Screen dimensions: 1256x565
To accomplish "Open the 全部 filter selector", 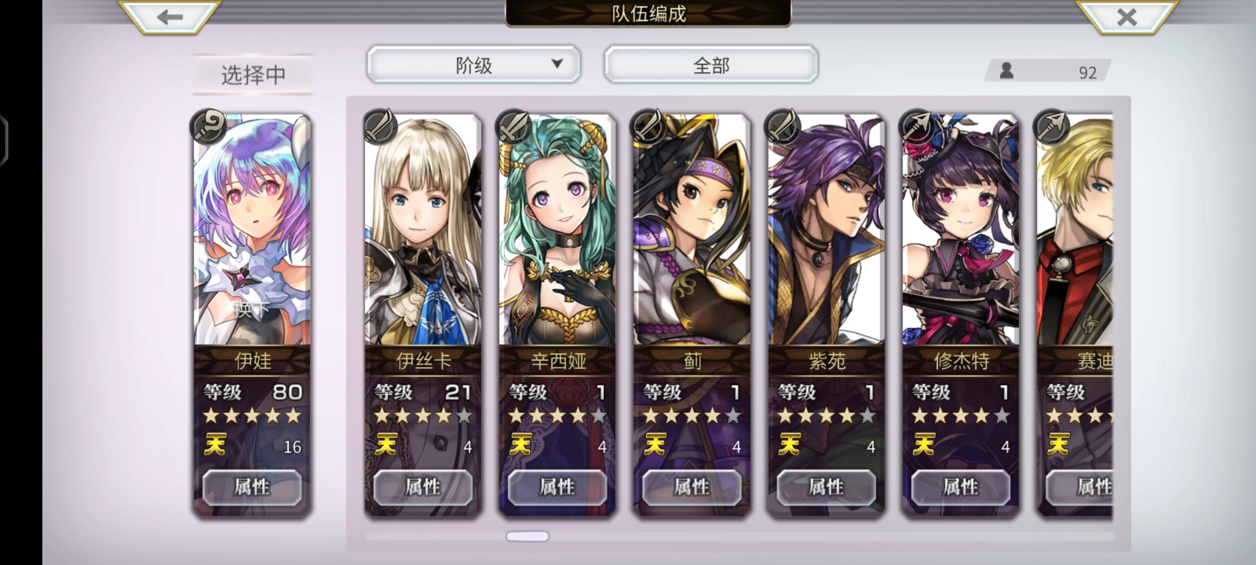I will (711, 64).
